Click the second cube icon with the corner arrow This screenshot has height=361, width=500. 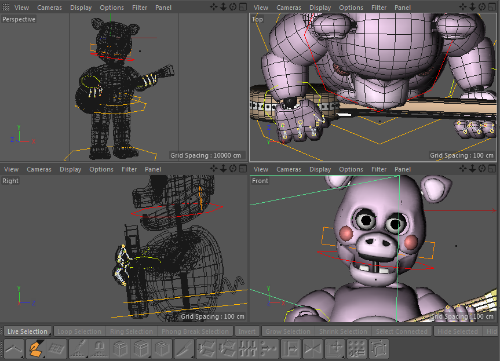coord(141,348)
